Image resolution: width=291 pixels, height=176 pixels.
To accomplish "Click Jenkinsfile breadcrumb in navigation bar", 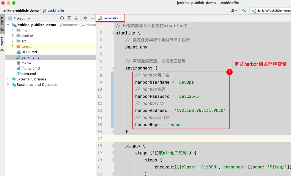I will [56, 10].
